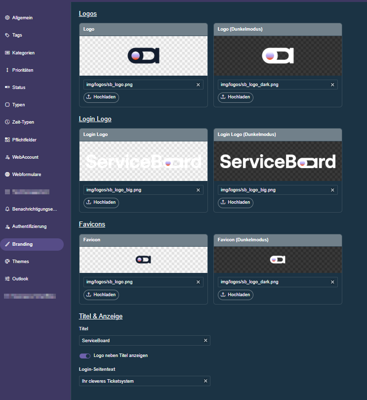Click the Favicon (Dunkelmodus) preview image
Viewport: 367px width, 400px height.
click(x=278, y=260)
